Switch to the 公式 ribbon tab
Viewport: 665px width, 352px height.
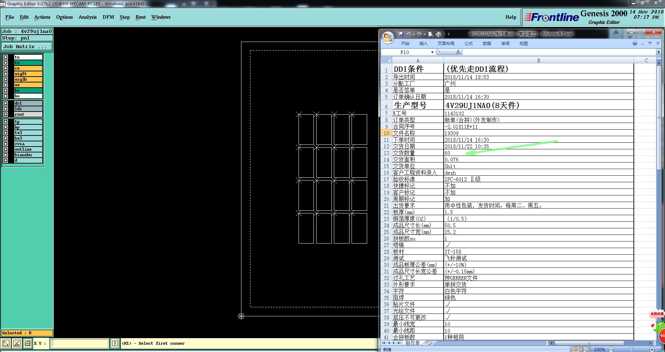pyautogui.click(x=469, y=43)
